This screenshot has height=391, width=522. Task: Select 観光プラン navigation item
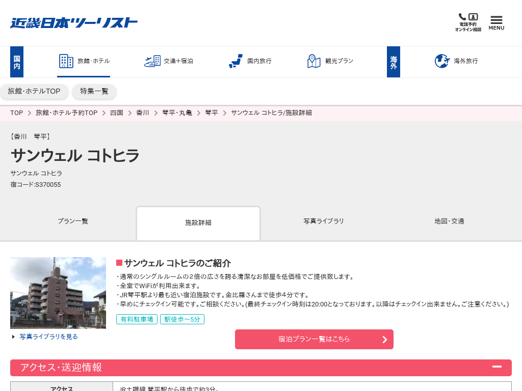pyautogui.click(x=330, y=62)
